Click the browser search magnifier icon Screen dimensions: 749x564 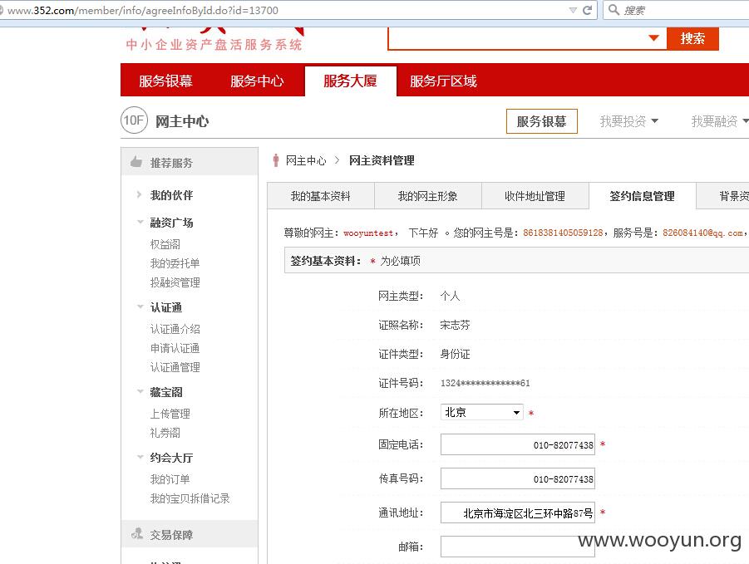(x=613, y=9)
